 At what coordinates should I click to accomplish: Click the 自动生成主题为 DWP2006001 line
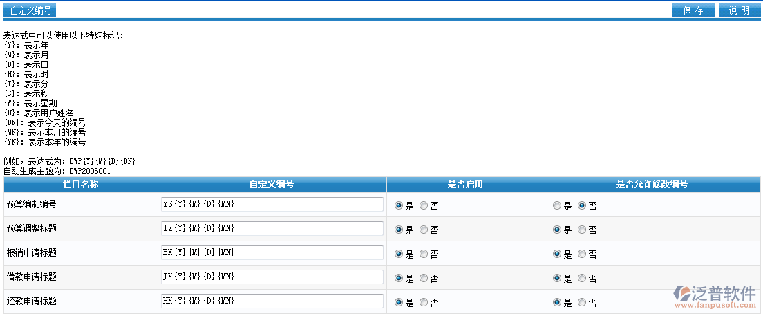point(57,171)
